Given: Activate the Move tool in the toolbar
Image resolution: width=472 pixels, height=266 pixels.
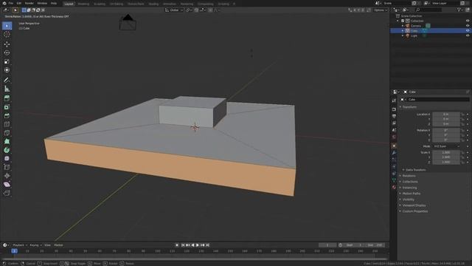Looking at the screenshot, I should pyautogui.click(x=7, y=44).
